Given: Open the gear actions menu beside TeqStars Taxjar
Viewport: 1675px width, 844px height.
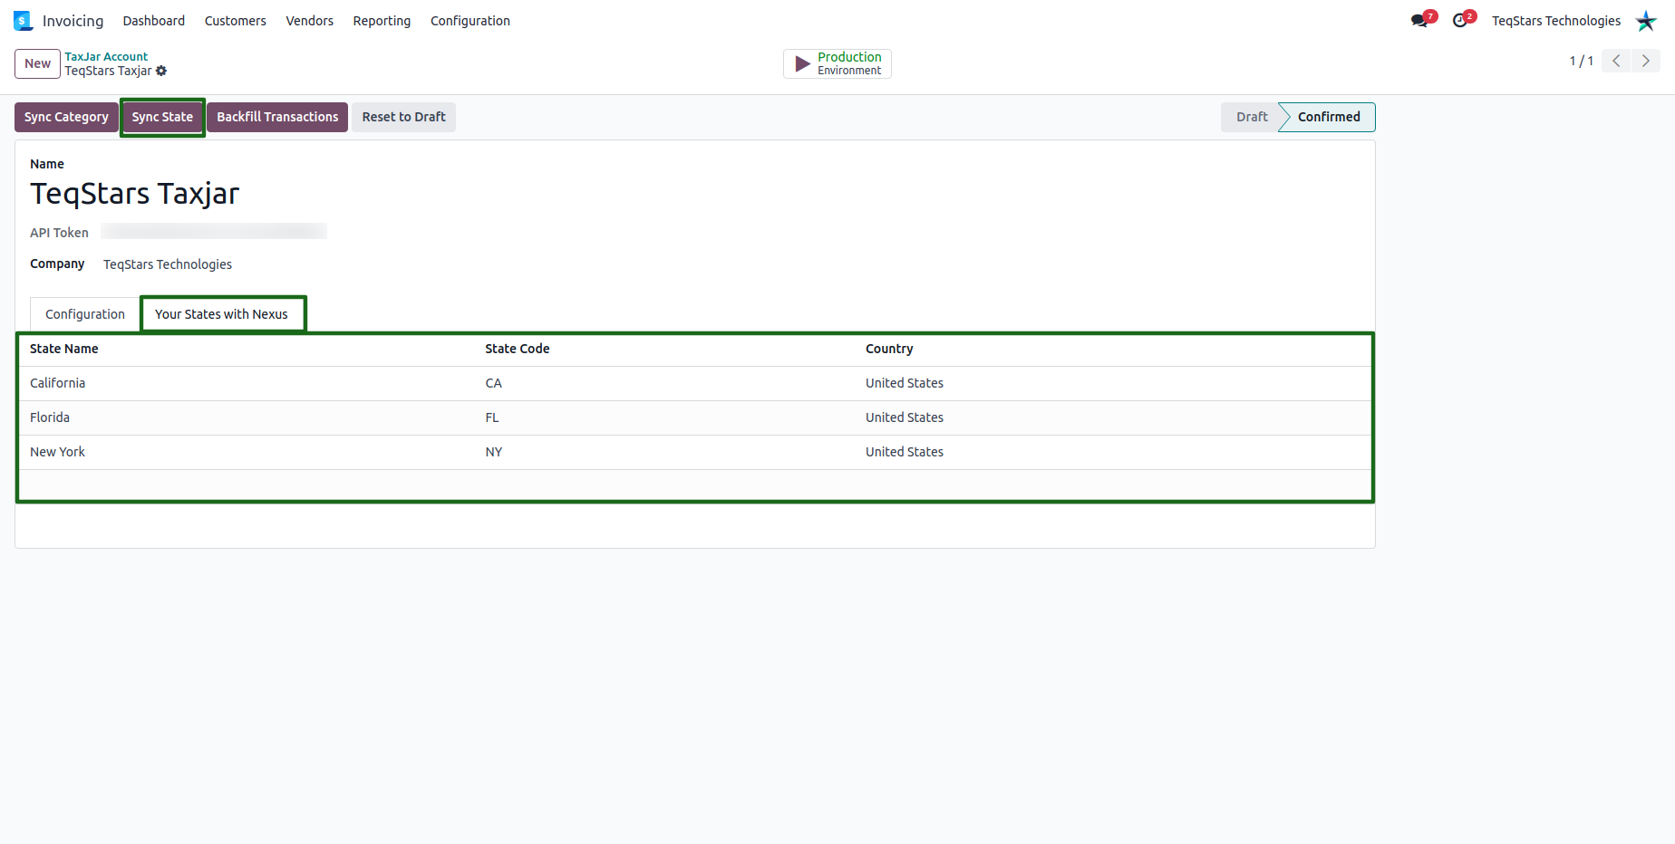Looking at the screenshot, I should [161, 71].
